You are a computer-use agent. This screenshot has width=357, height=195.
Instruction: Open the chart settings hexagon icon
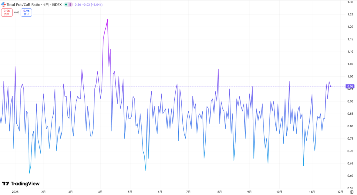point(351,192)
